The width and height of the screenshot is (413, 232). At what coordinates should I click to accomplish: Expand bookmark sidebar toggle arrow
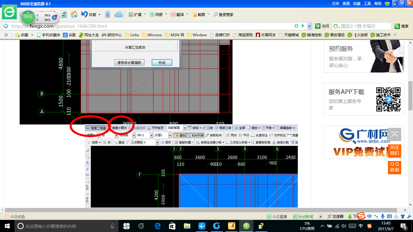tap(6, 35)
